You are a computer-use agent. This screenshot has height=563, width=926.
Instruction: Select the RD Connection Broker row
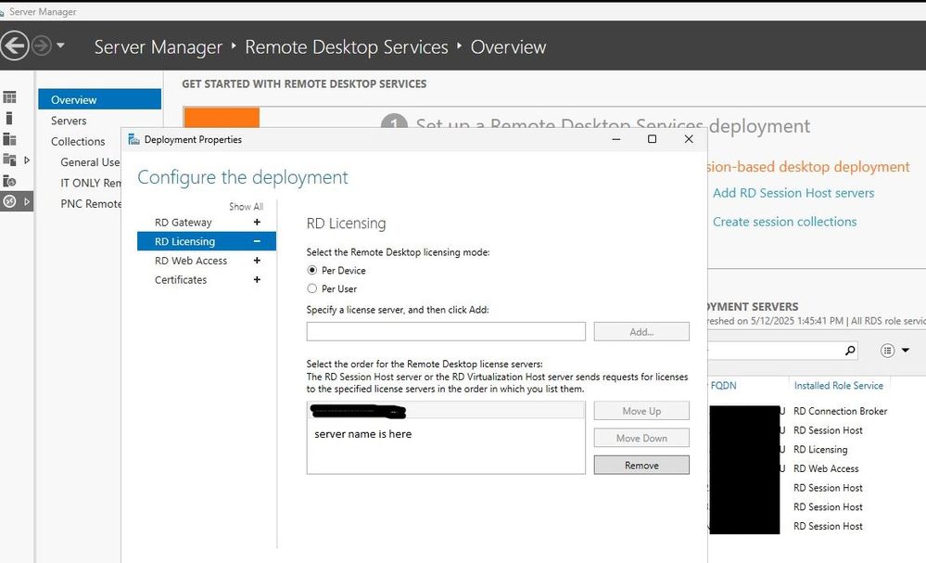click(840, 411)
